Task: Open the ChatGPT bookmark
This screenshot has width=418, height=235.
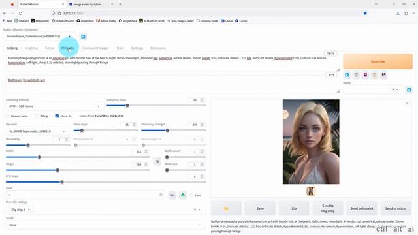Action: [x=22, y=20]
